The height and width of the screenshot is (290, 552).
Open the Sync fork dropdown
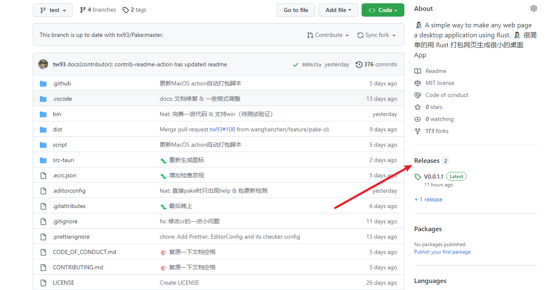376,35
